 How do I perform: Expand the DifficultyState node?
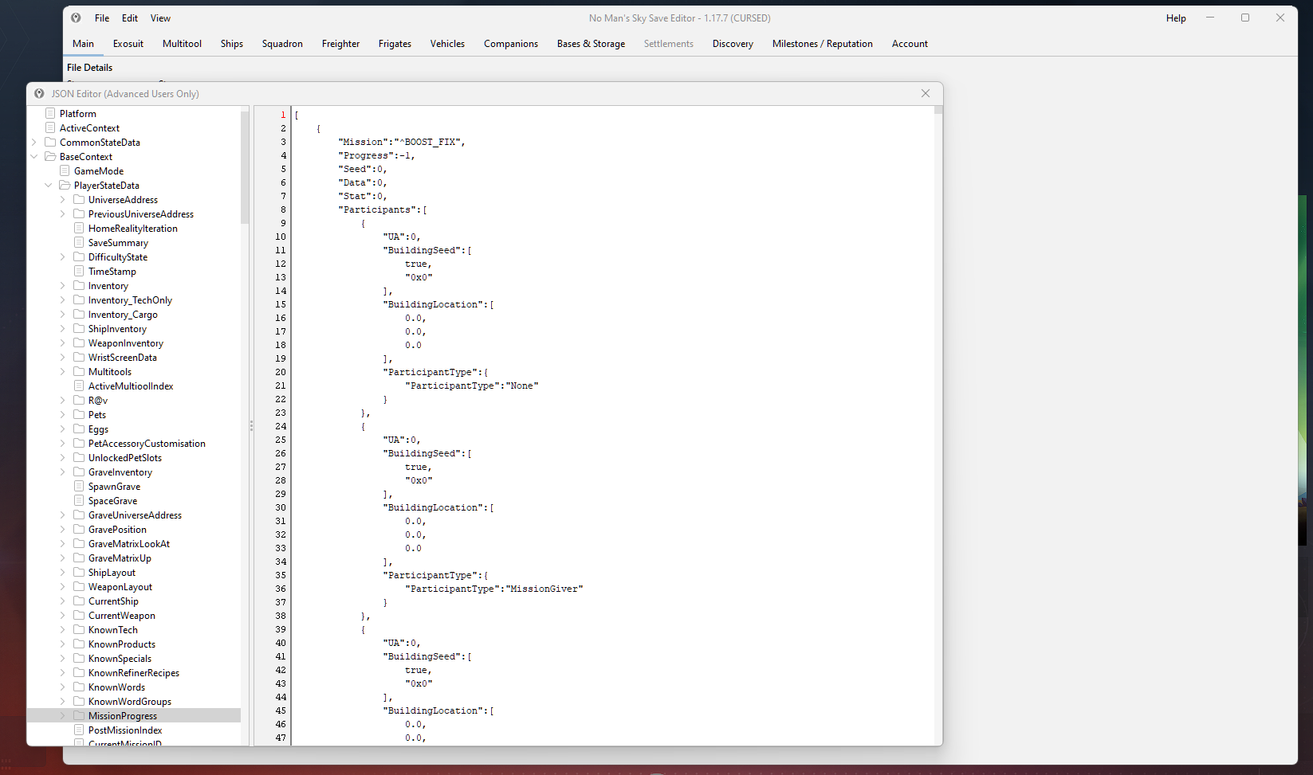(63, 256)
